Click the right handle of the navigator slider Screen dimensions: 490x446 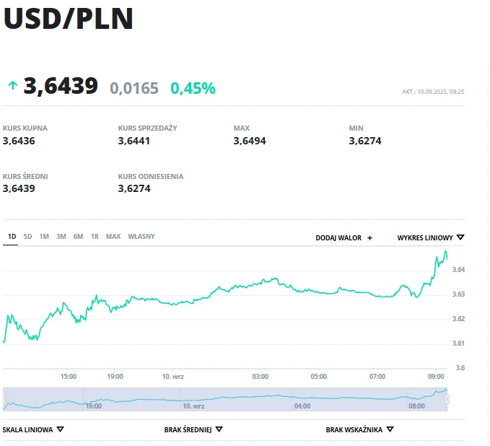click(x=447, y=399)
